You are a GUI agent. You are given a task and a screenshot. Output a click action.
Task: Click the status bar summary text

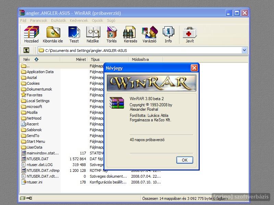click(x=185, y=199)
